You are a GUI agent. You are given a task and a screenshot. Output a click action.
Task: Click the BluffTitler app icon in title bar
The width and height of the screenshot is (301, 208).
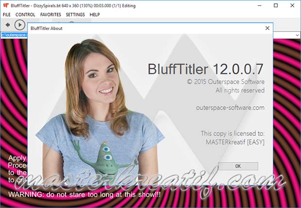pyautogui.click(x=6, y=5)
